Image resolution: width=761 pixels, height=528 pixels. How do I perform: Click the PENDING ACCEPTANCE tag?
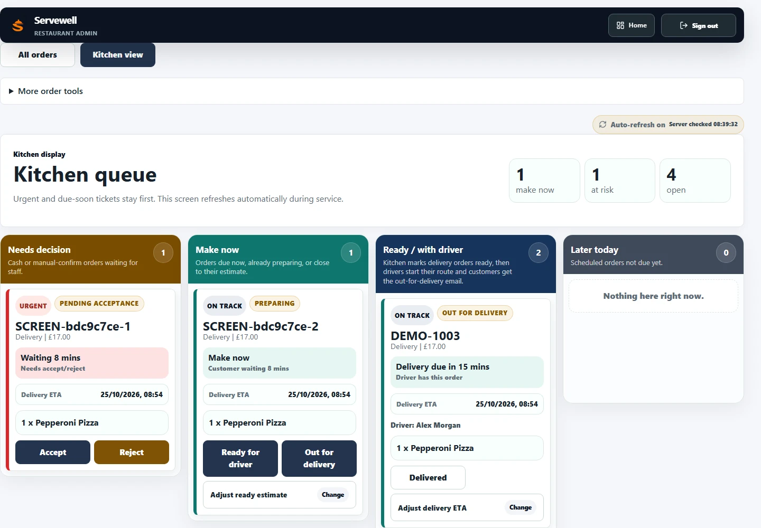[99, 304]
